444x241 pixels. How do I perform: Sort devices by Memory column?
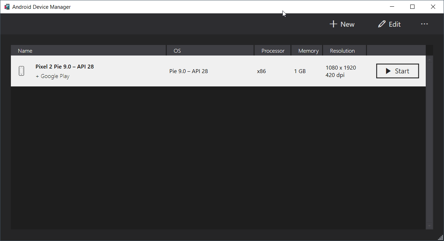point(307,51)
